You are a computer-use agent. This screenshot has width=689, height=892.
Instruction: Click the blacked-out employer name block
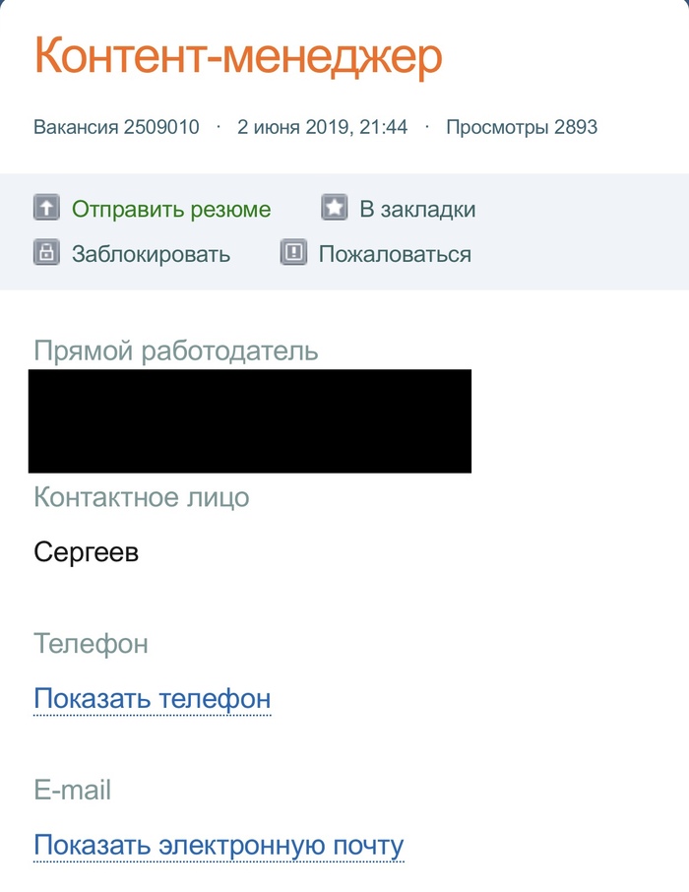tap(249, 420)
